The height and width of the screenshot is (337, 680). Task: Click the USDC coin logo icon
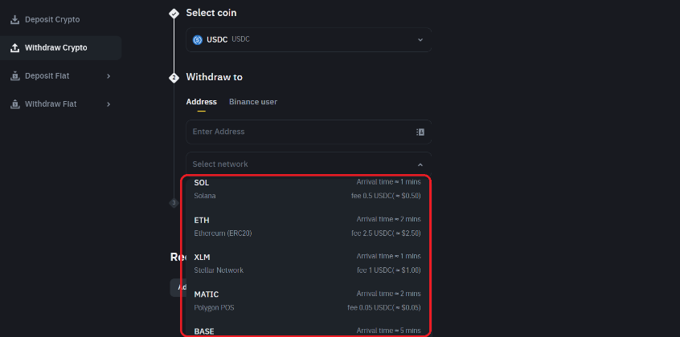point(198,39)
